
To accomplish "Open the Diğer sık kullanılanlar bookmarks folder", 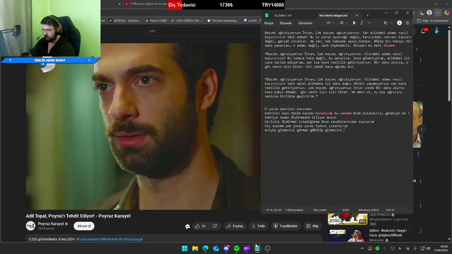I will (433, 21).
